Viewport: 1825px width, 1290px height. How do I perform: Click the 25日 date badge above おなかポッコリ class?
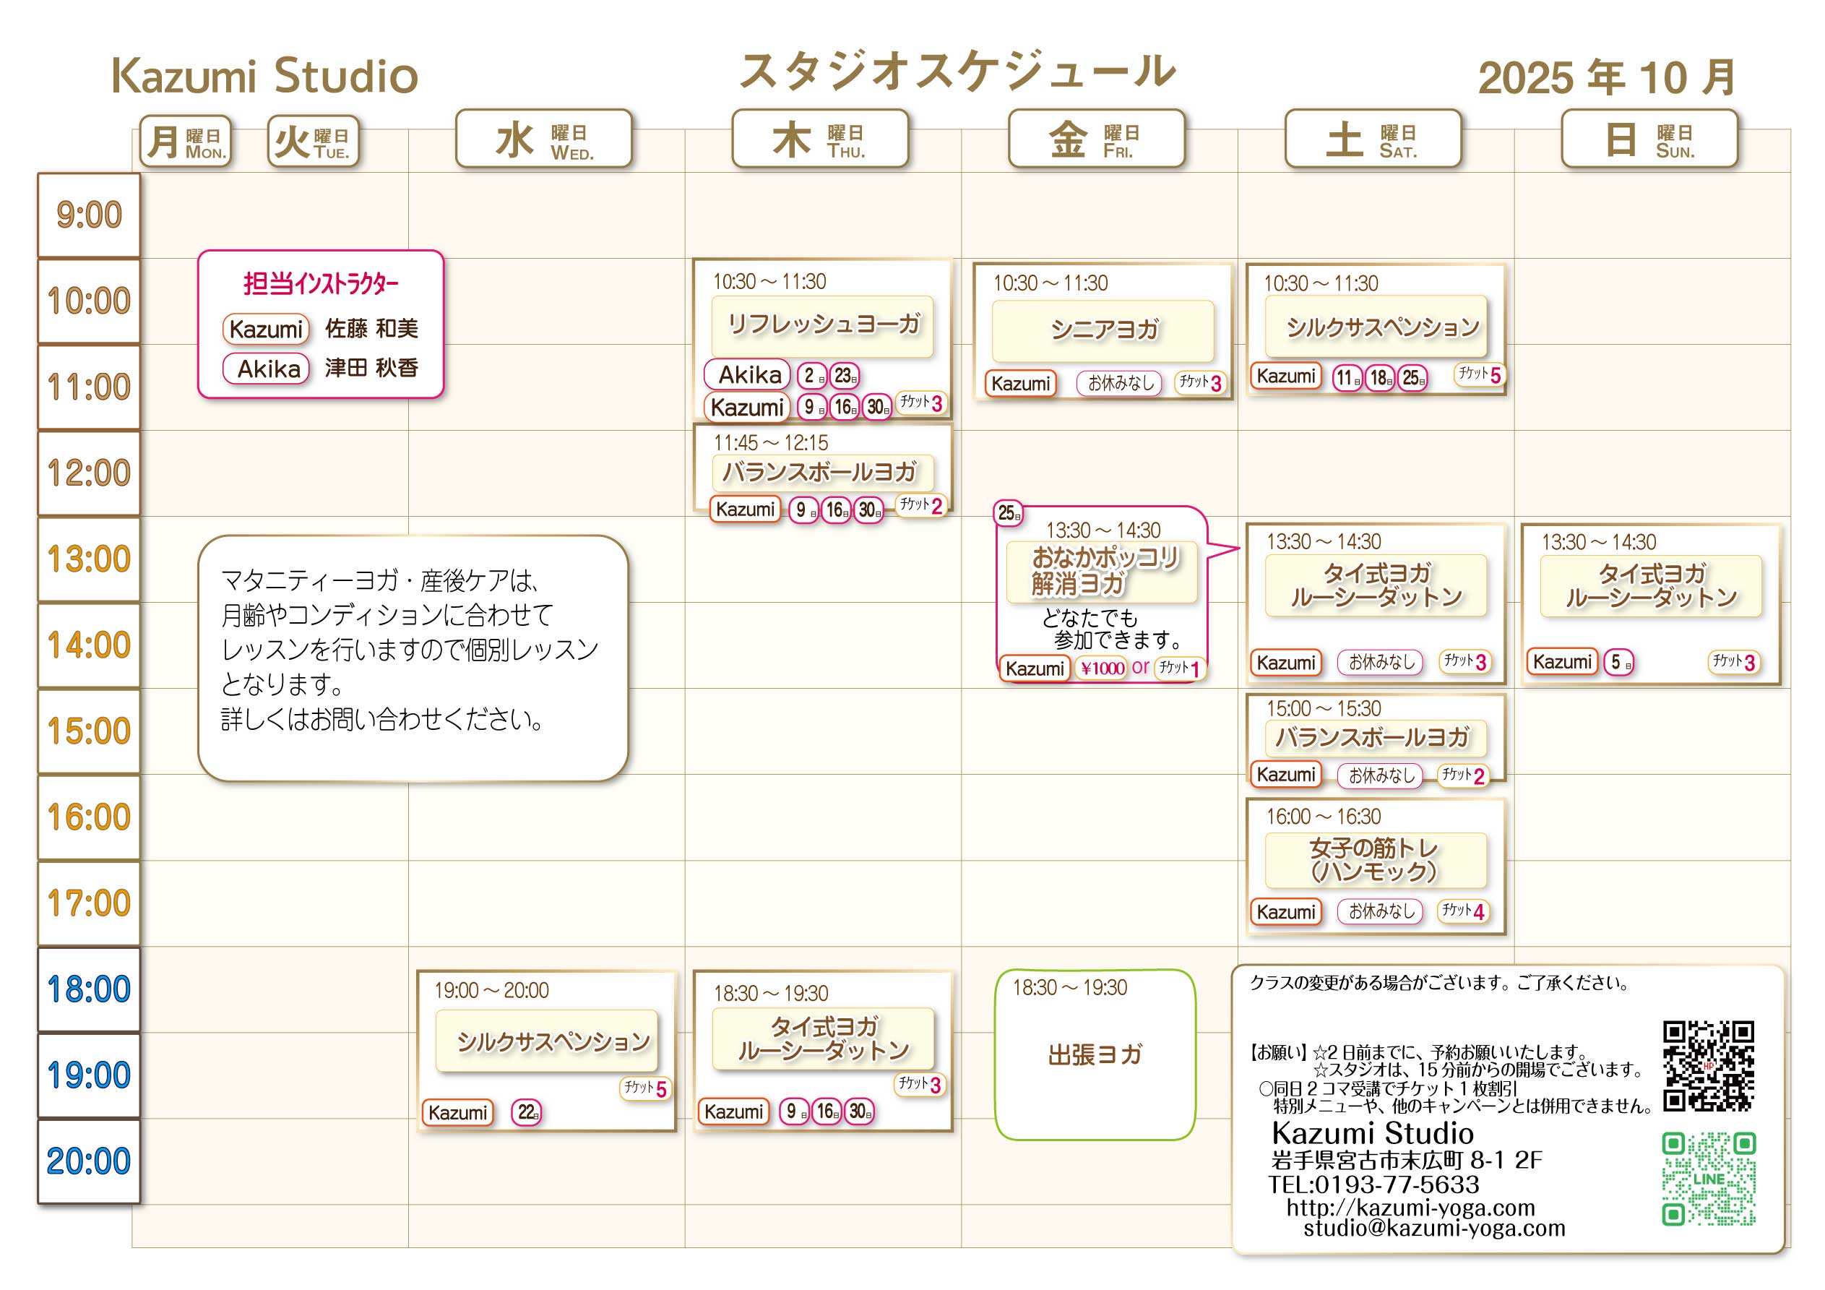coord(1009,513)
